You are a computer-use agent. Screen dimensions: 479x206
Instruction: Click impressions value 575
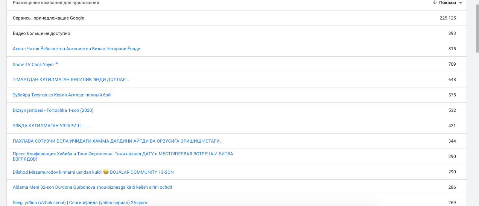tap(452, 95)
